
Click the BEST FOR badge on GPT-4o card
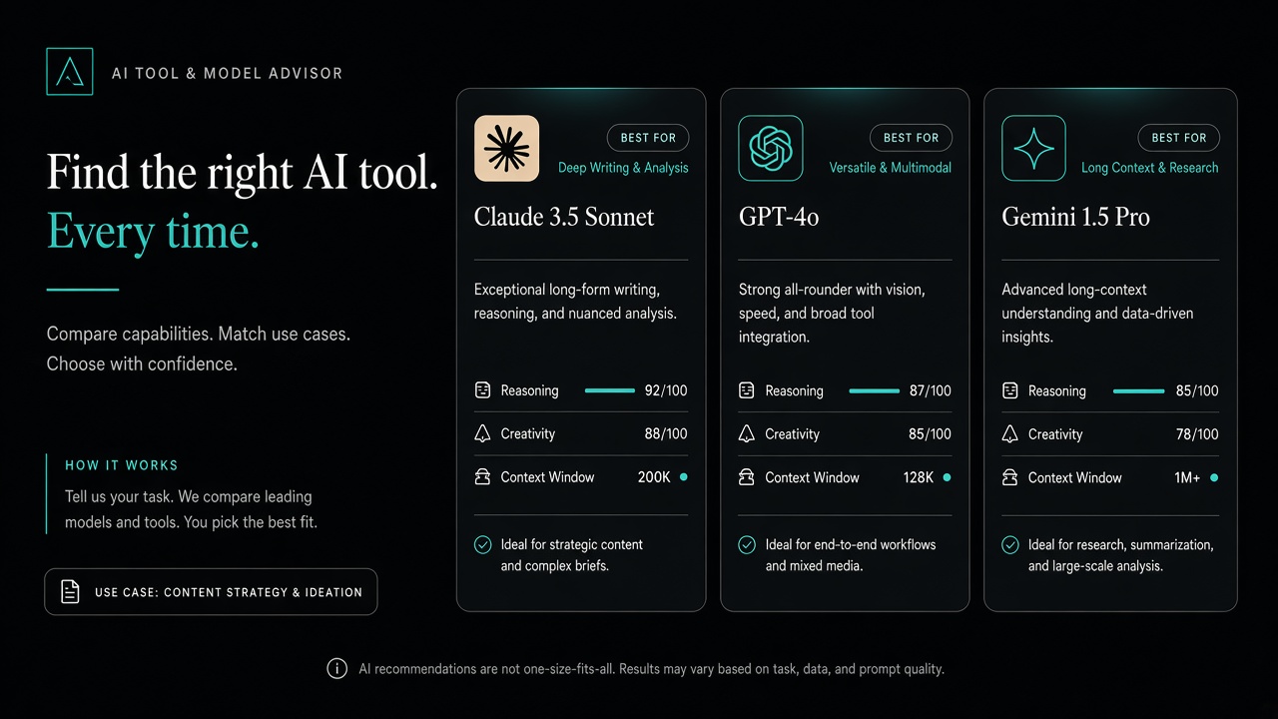912,138
